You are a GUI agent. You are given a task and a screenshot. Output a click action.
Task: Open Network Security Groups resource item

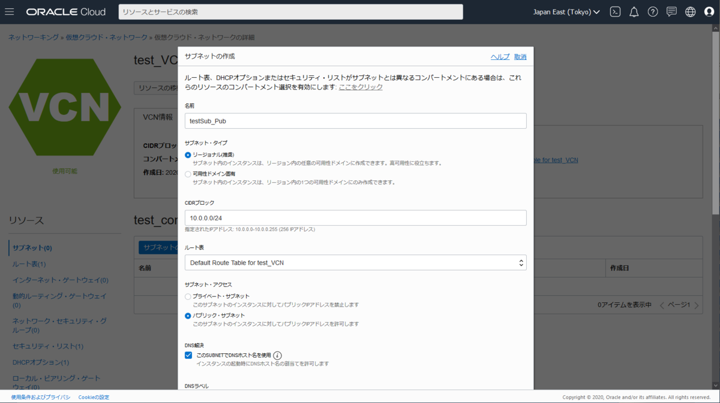click(60, 326)
